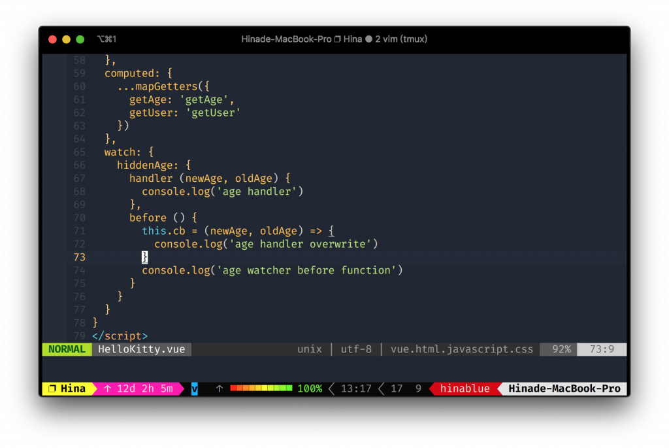The image size is (669, 448).
Task: Click the green maximize window button
Action: pos(80,39)
